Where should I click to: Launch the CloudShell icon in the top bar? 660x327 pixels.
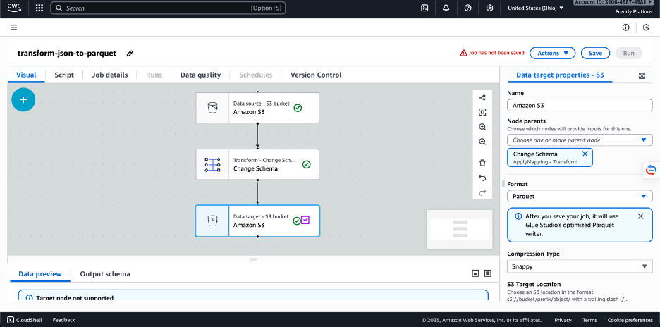[424, 8]
